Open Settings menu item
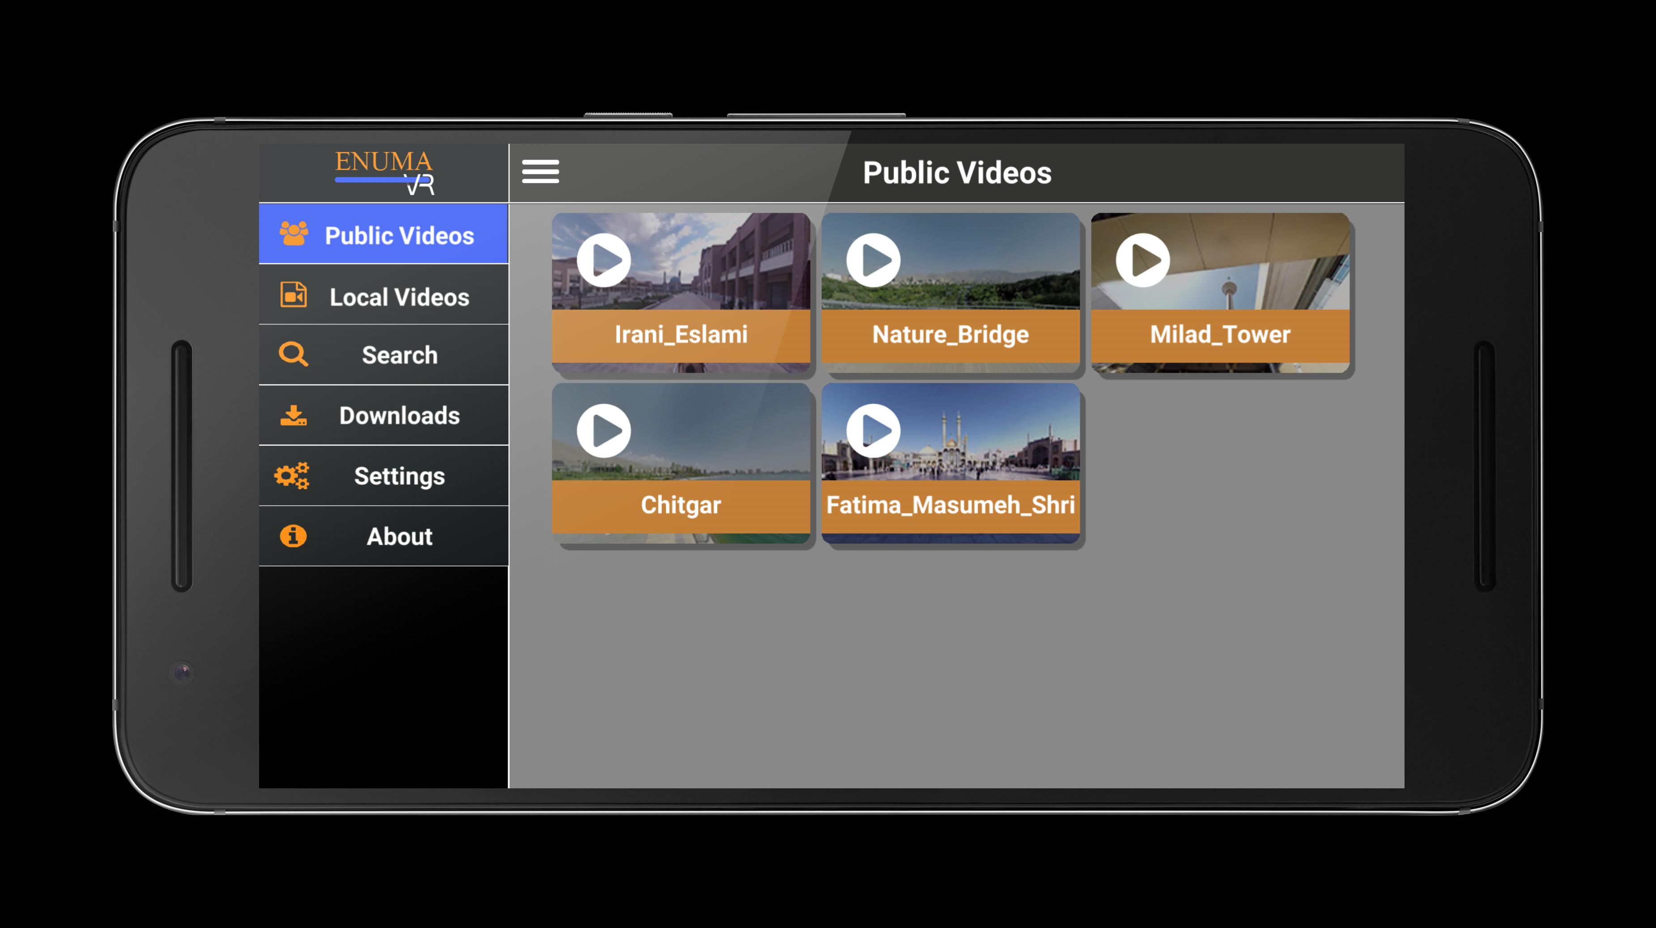This screenshot has height=928, width=1656. click(x=384, y=476)
